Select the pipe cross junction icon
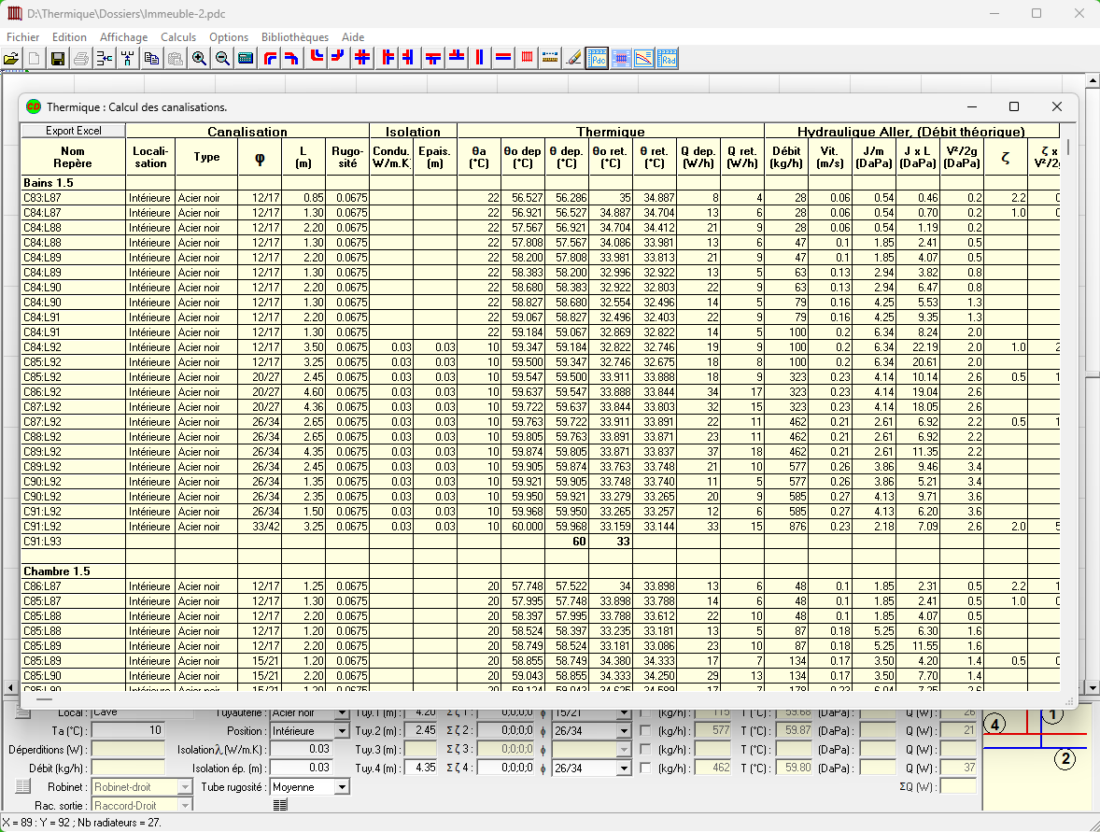Viewport: 1100px width, 832px height. [362, 58]
